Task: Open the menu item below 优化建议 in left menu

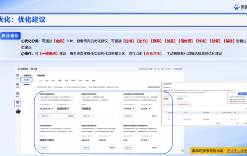Action: (26, 84)
